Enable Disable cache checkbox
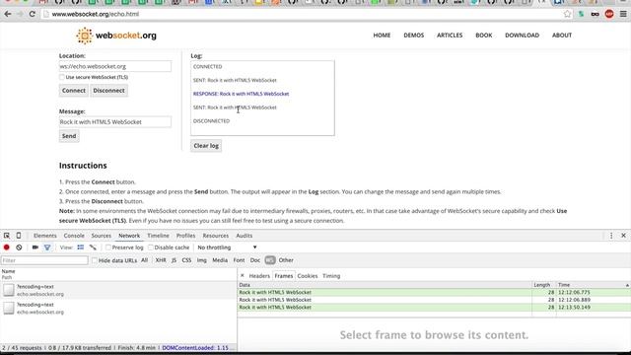The image size is (631, 355). point(151,248)
